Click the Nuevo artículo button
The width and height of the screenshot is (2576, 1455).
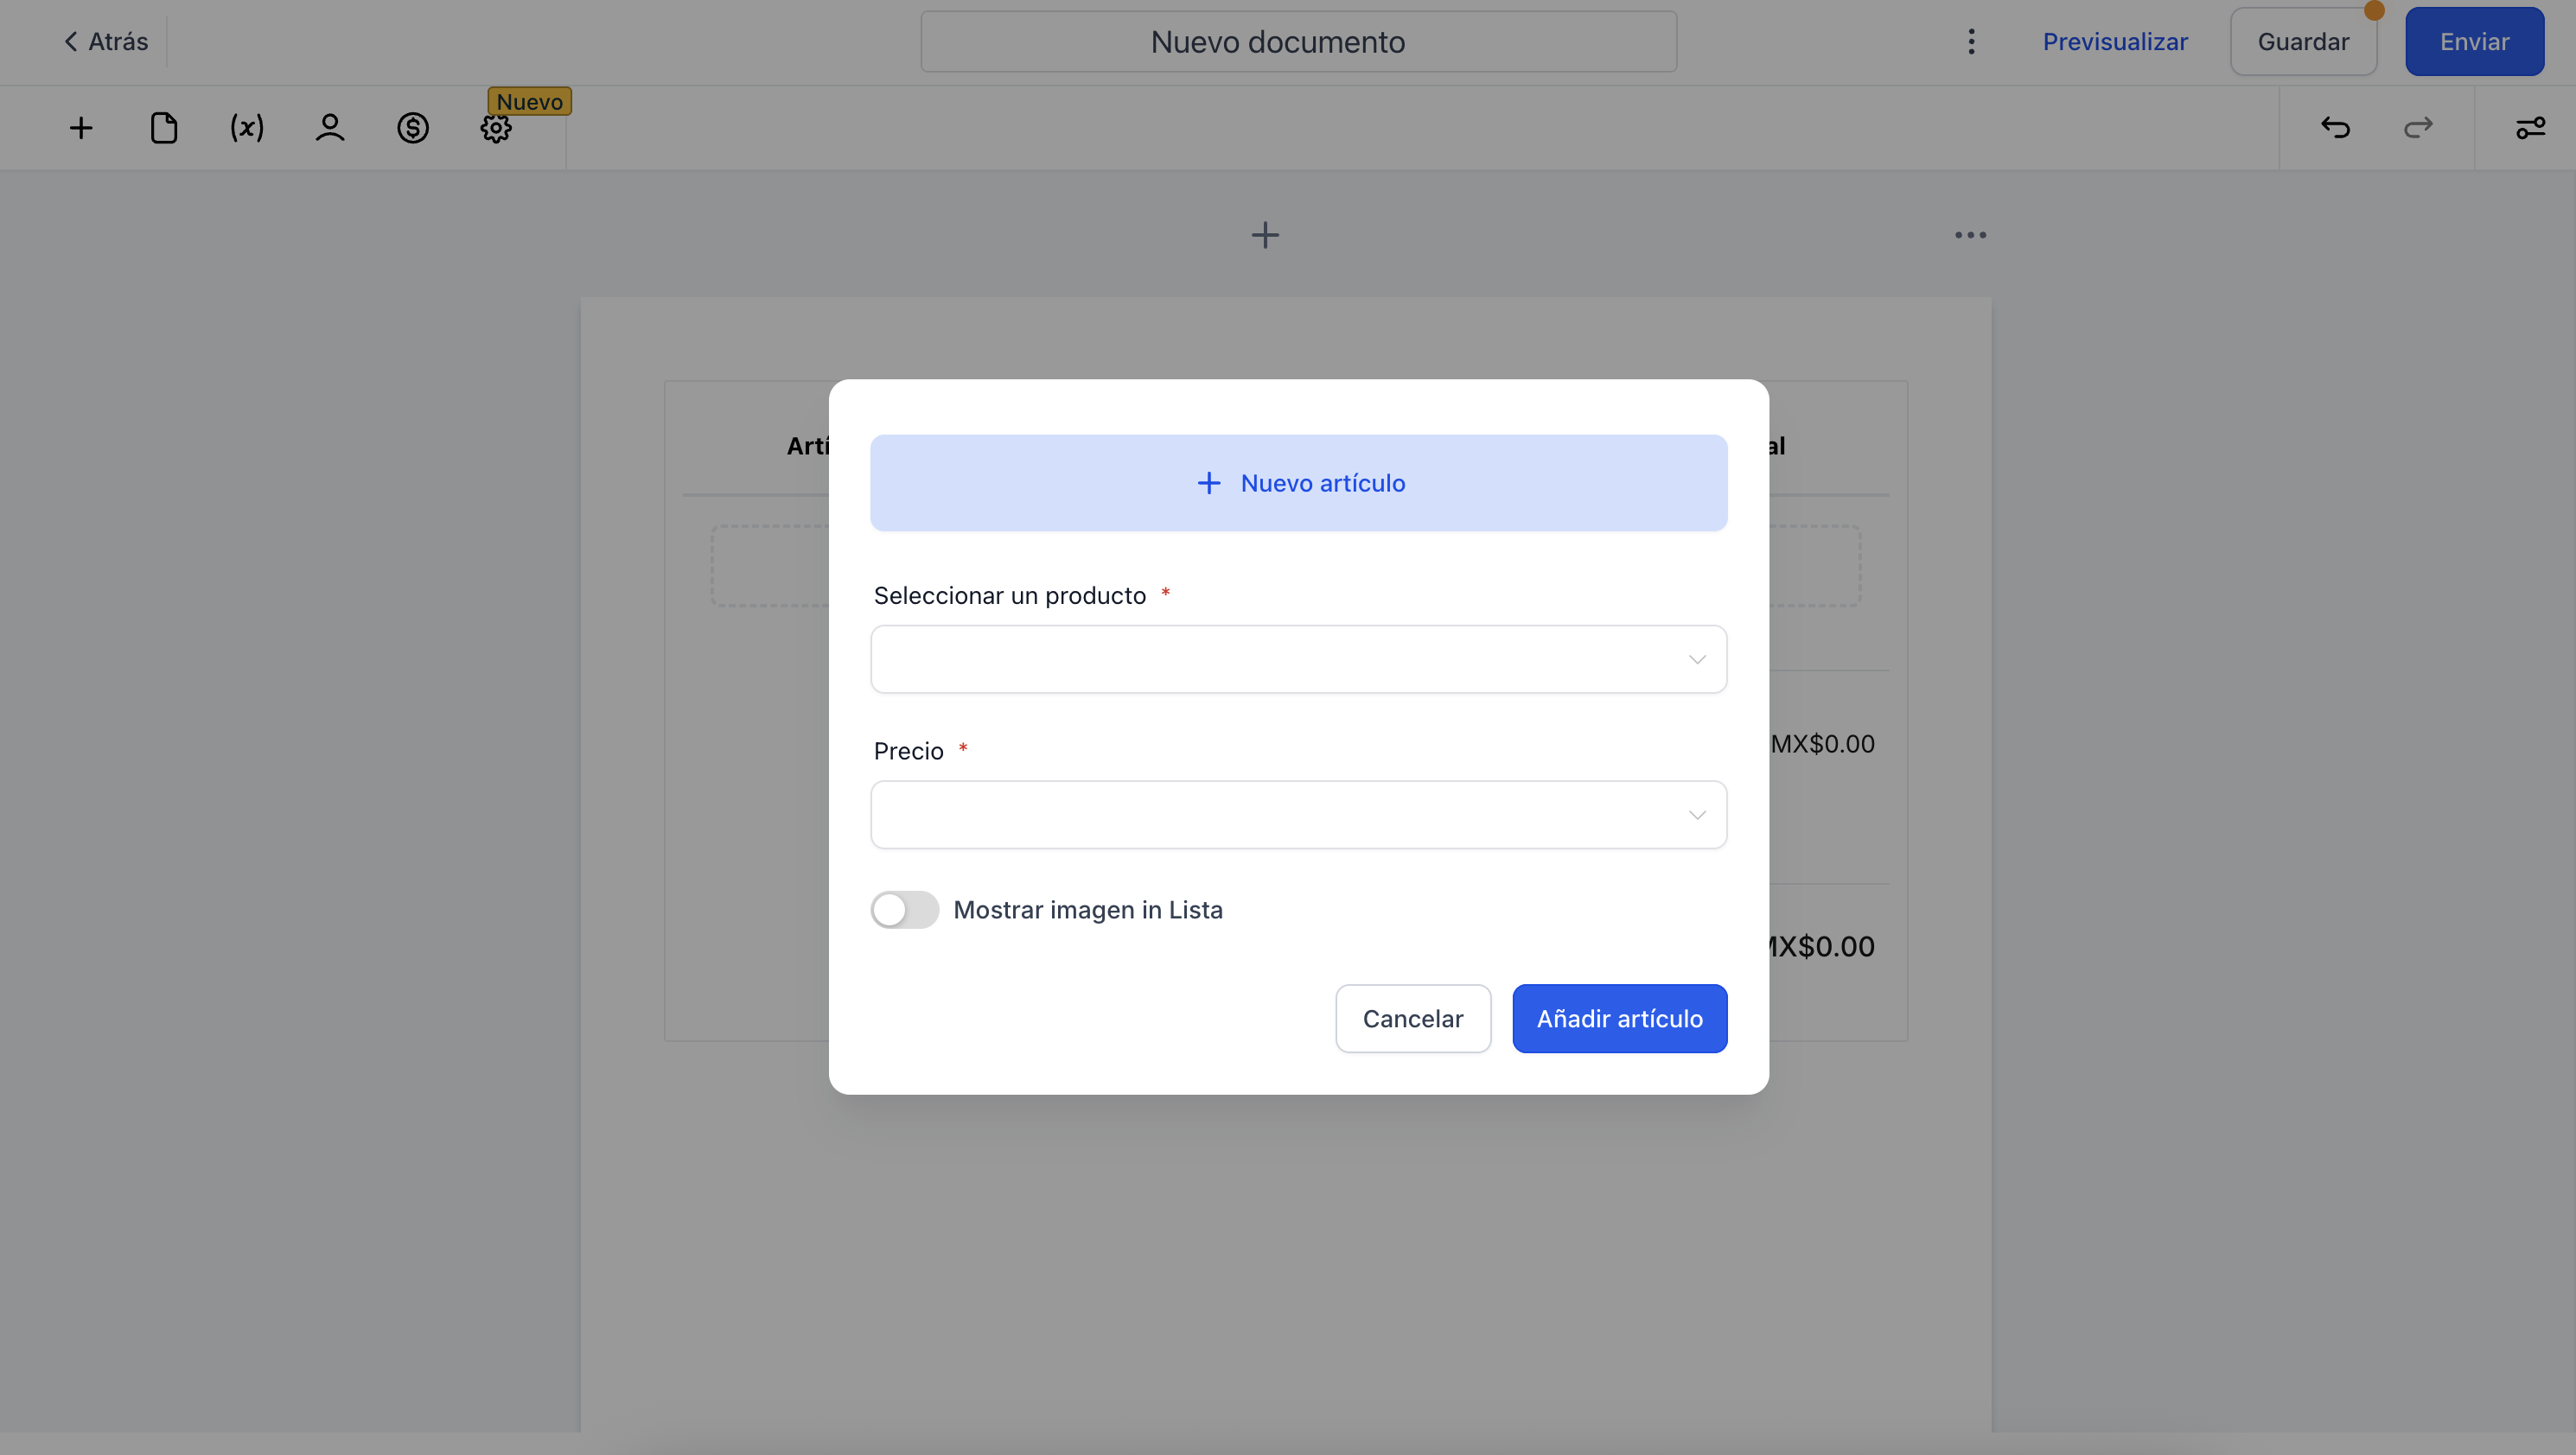(x=1298, y=483)
